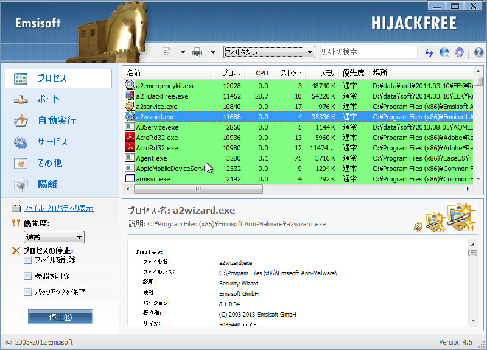Image resolution: width=487 pixels, height=350 pixels.
Task: Click the process list scroll up arrow
Action: pyautogui.click(x=478, y=71)
